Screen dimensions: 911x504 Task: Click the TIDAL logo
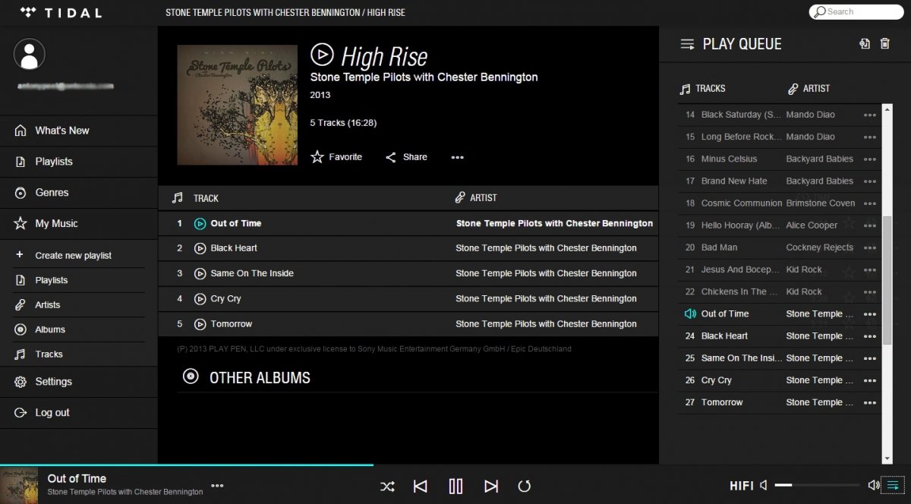point(60,12)
